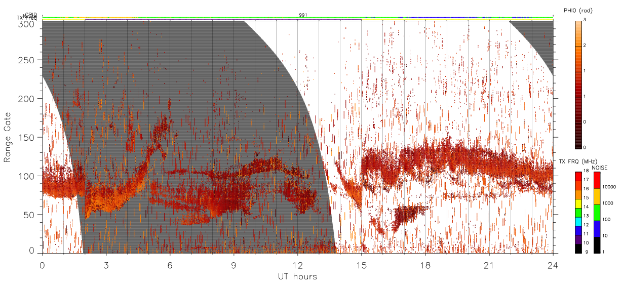Click the CPID value '991' above the plot
The height and width of the screenshot is (287, 622).
coord(303,15)
